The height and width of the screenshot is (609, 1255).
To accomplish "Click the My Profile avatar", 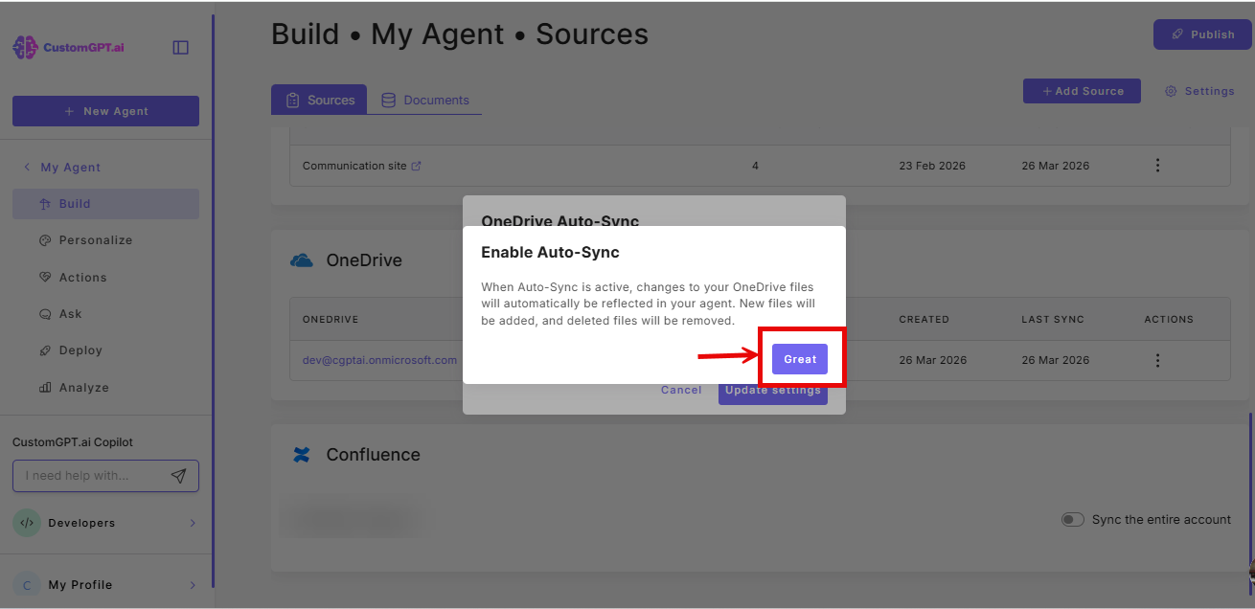I will pyautogui.click(x=27, y=585).
